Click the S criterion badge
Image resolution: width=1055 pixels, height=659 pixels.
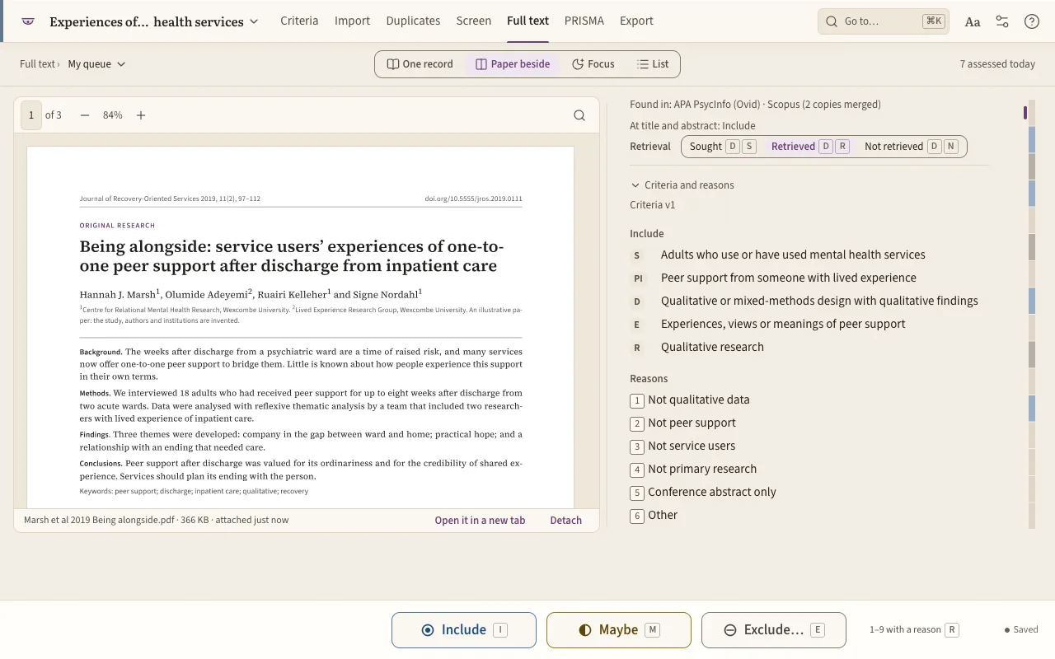click(637, 255)
